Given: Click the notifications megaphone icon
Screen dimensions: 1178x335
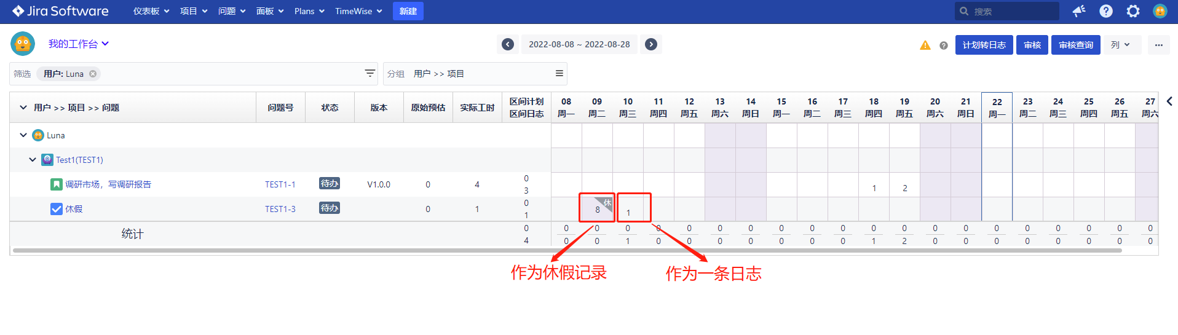Looking at the screenshot, I should (x=1078, y=11).
